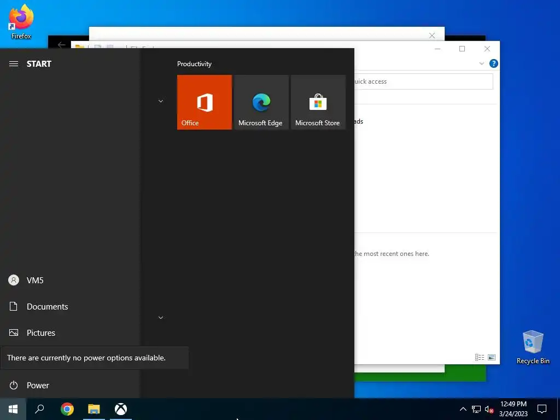The width and height of the screenshot is (560, 420).
Task: Select the Recycle Bin desktop icon
Action: pyautogui.click(x=533, y=347)
